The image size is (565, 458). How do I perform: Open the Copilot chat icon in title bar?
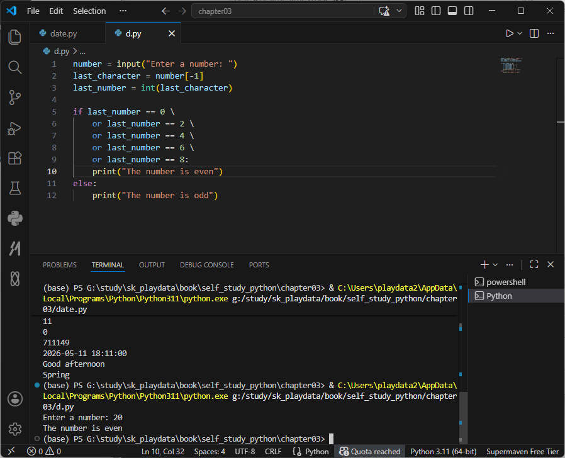[384, 11]
